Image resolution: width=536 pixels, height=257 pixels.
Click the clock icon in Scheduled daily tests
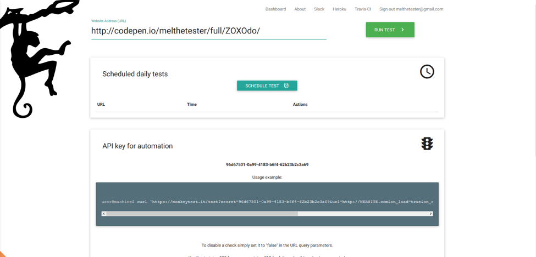pos(427,72)
